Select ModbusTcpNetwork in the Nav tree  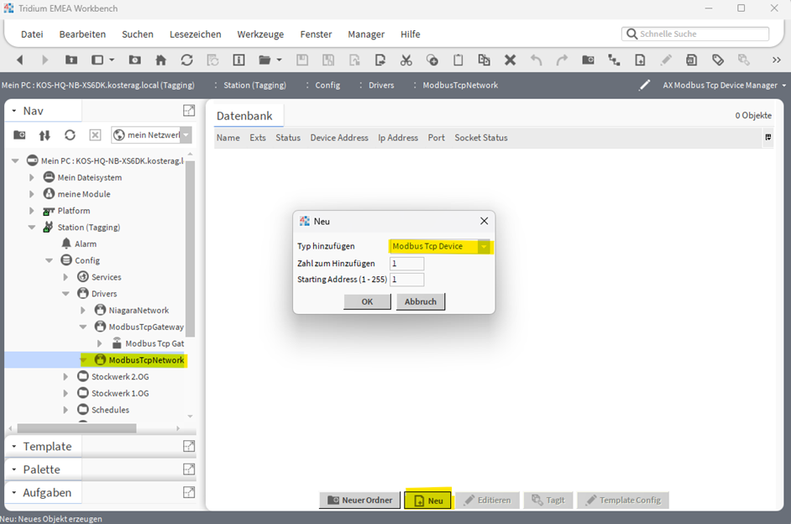pyautogui.click(x=146, y=360)
